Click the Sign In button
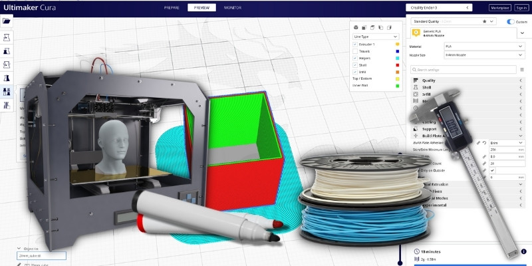This screenshot has height=266, width=532. pyautogui.click(x=521, y=7)
